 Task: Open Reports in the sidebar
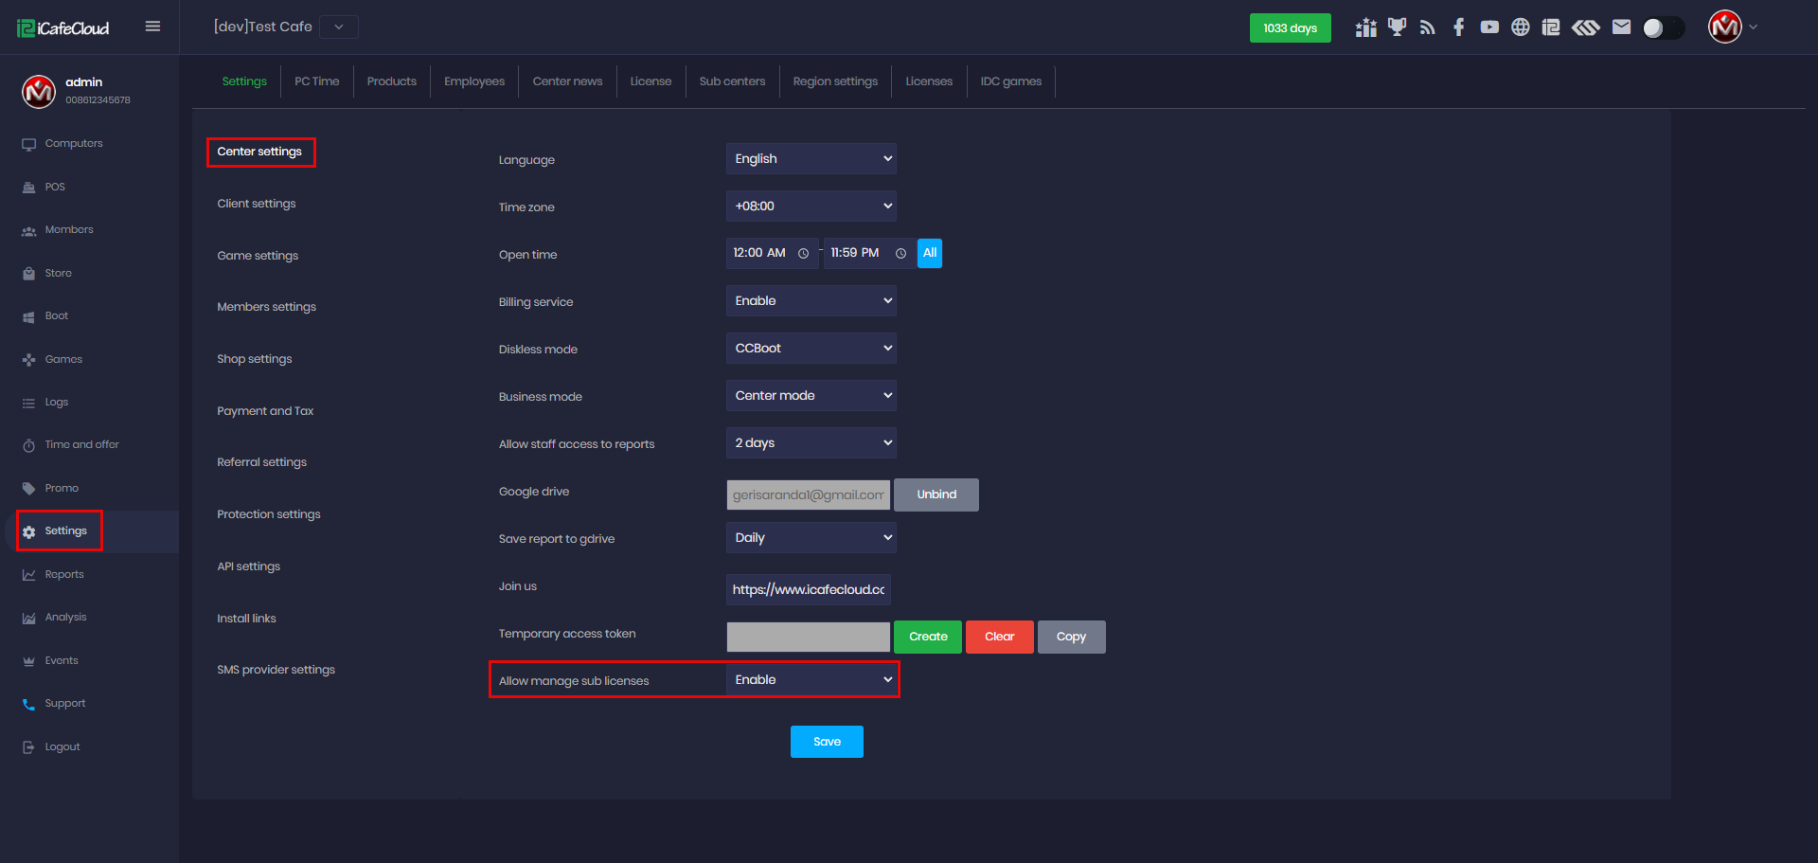[64, 574]
